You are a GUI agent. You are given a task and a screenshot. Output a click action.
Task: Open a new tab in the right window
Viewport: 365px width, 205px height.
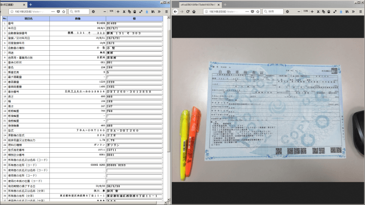pyautogui.click(x=225, y=4)
